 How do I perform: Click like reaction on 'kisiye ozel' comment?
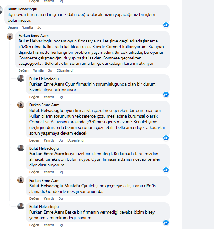[166, 170]
